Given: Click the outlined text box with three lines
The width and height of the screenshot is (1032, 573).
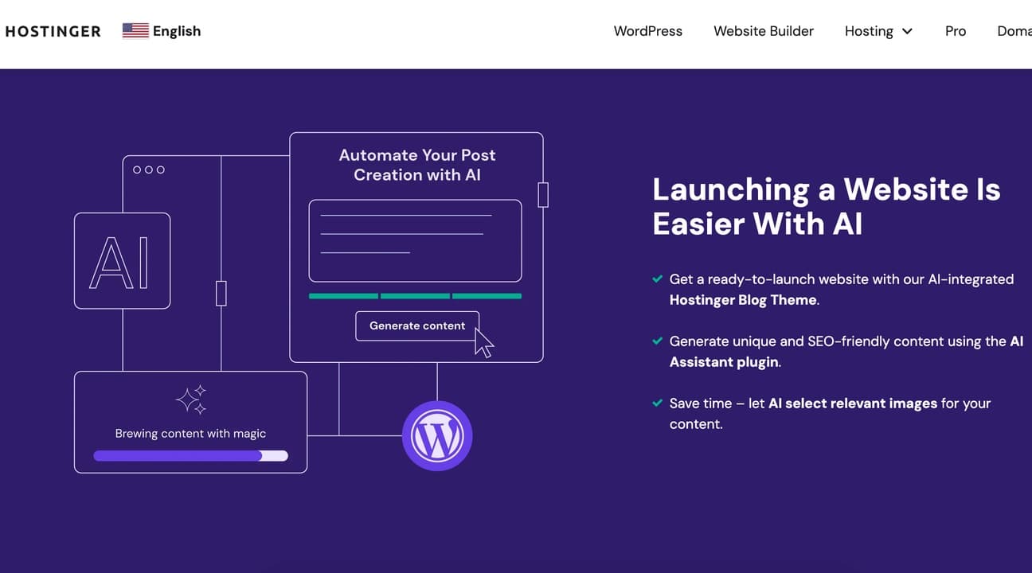Looking at the screenshot, I should 415,240.
